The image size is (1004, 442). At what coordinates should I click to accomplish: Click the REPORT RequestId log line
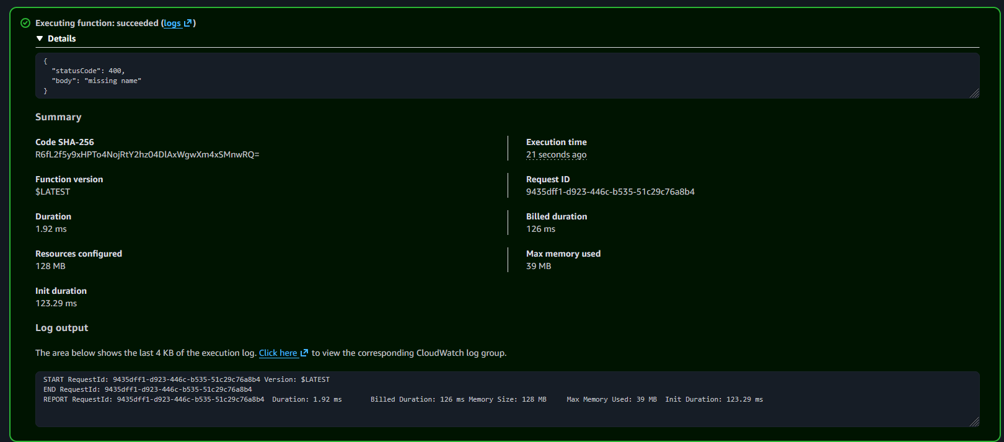(x=403, y=399)
